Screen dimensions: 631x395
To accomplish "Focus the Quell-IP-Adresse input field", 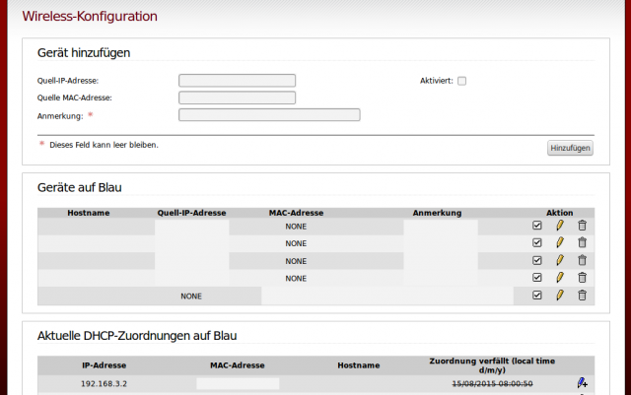I will click(x=237, y=81).
